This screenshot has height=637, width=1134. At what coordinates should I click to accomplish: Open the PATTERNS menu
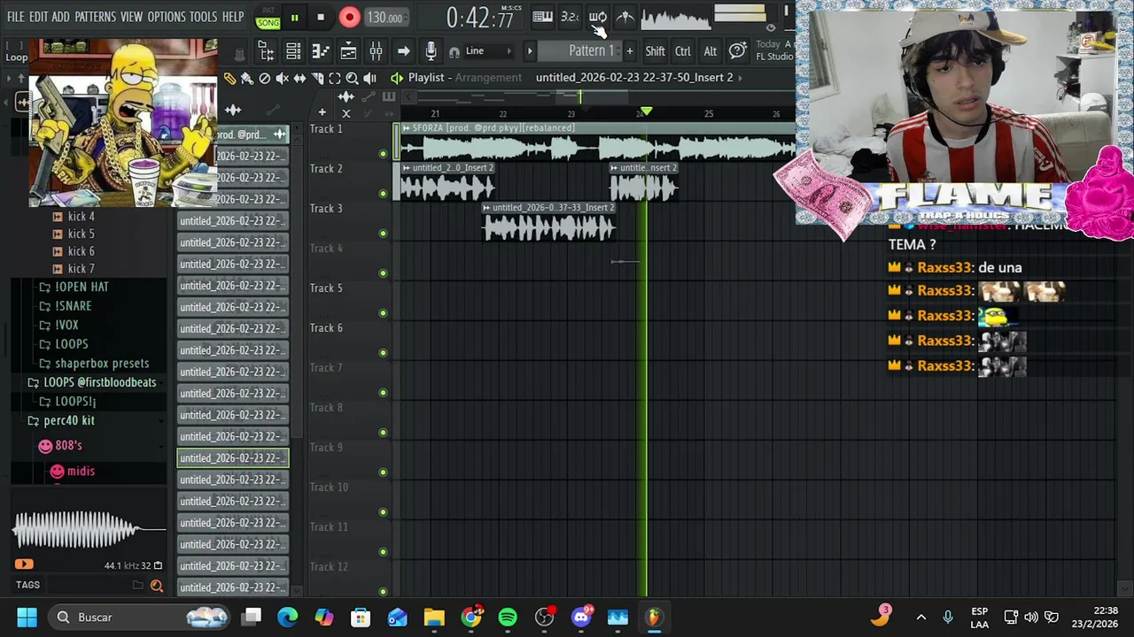[x=95, y=17]
